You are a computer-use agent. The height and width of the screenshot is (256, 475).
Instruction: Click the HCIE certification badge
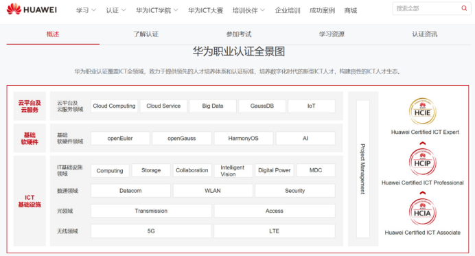click(422, 111)
